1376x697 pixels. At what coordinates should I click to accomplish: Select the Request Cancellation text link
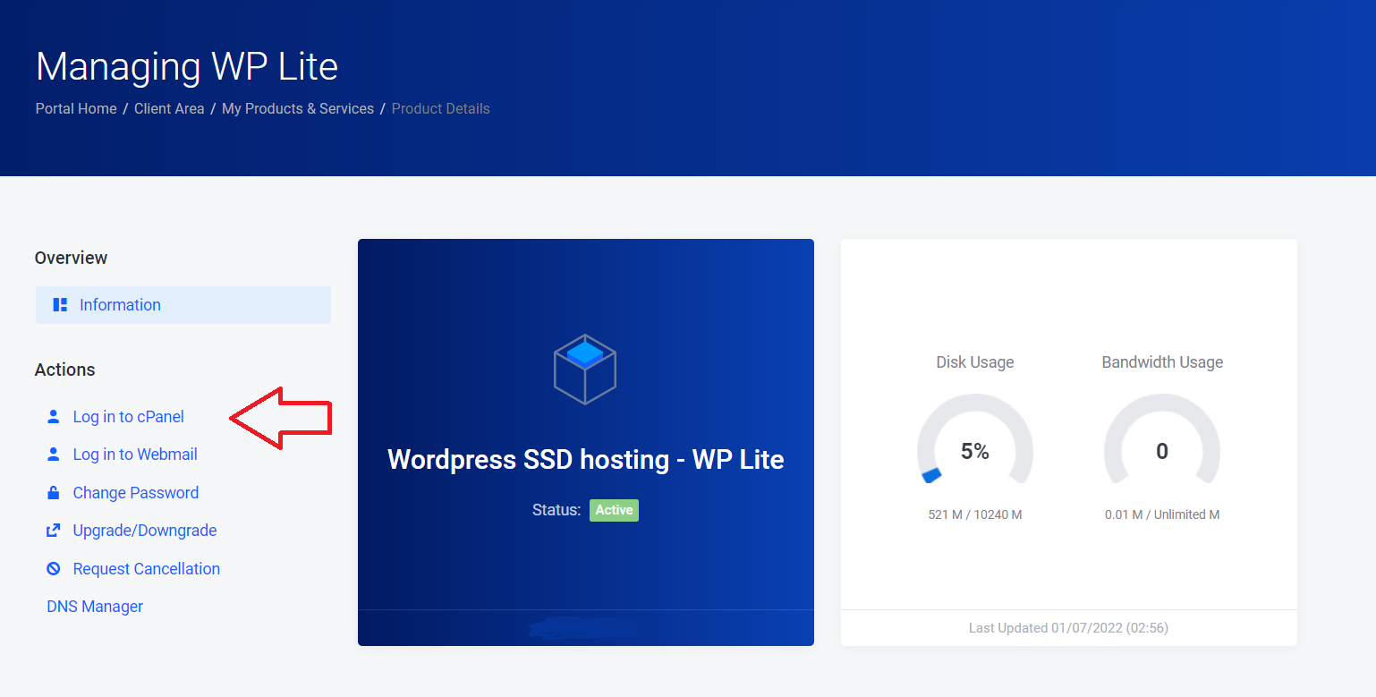(x=146, y=569)
